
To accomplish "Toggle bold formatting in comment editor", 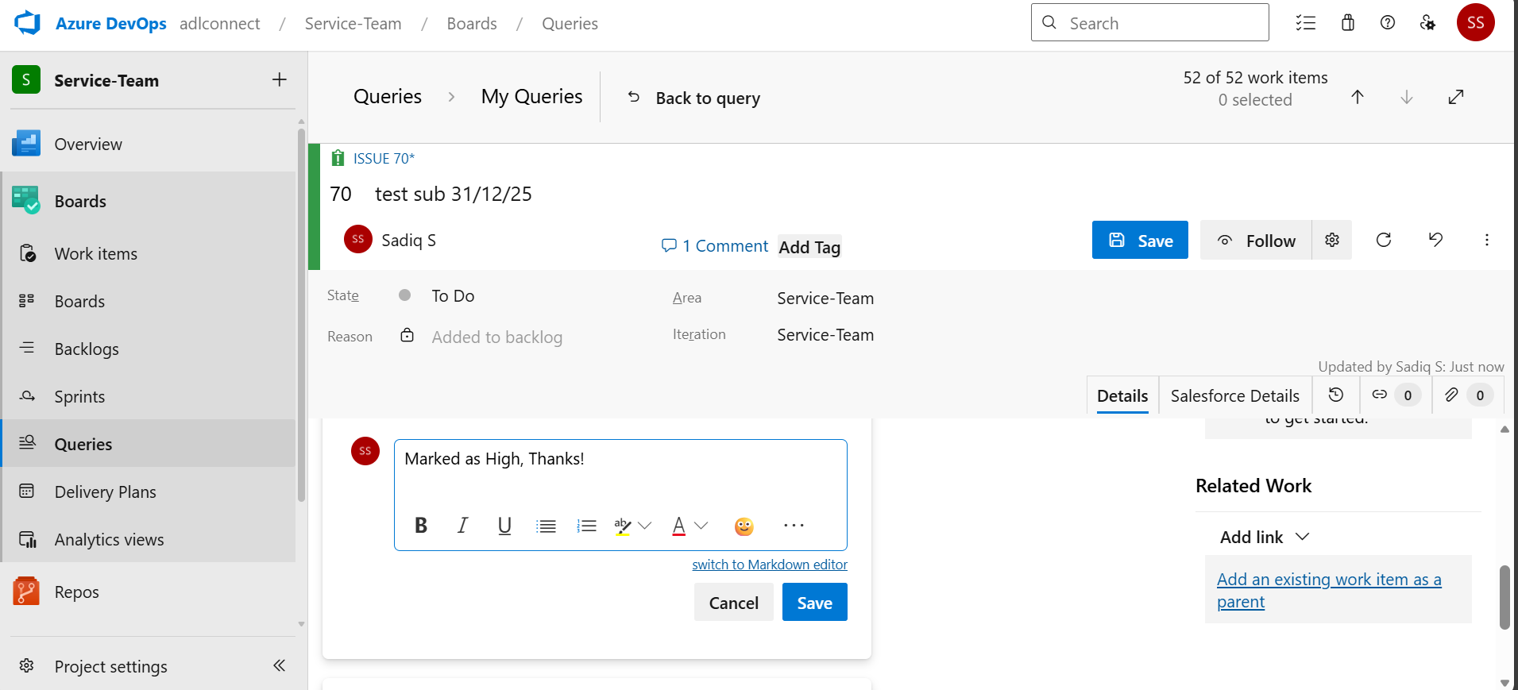I will point(421,526).
